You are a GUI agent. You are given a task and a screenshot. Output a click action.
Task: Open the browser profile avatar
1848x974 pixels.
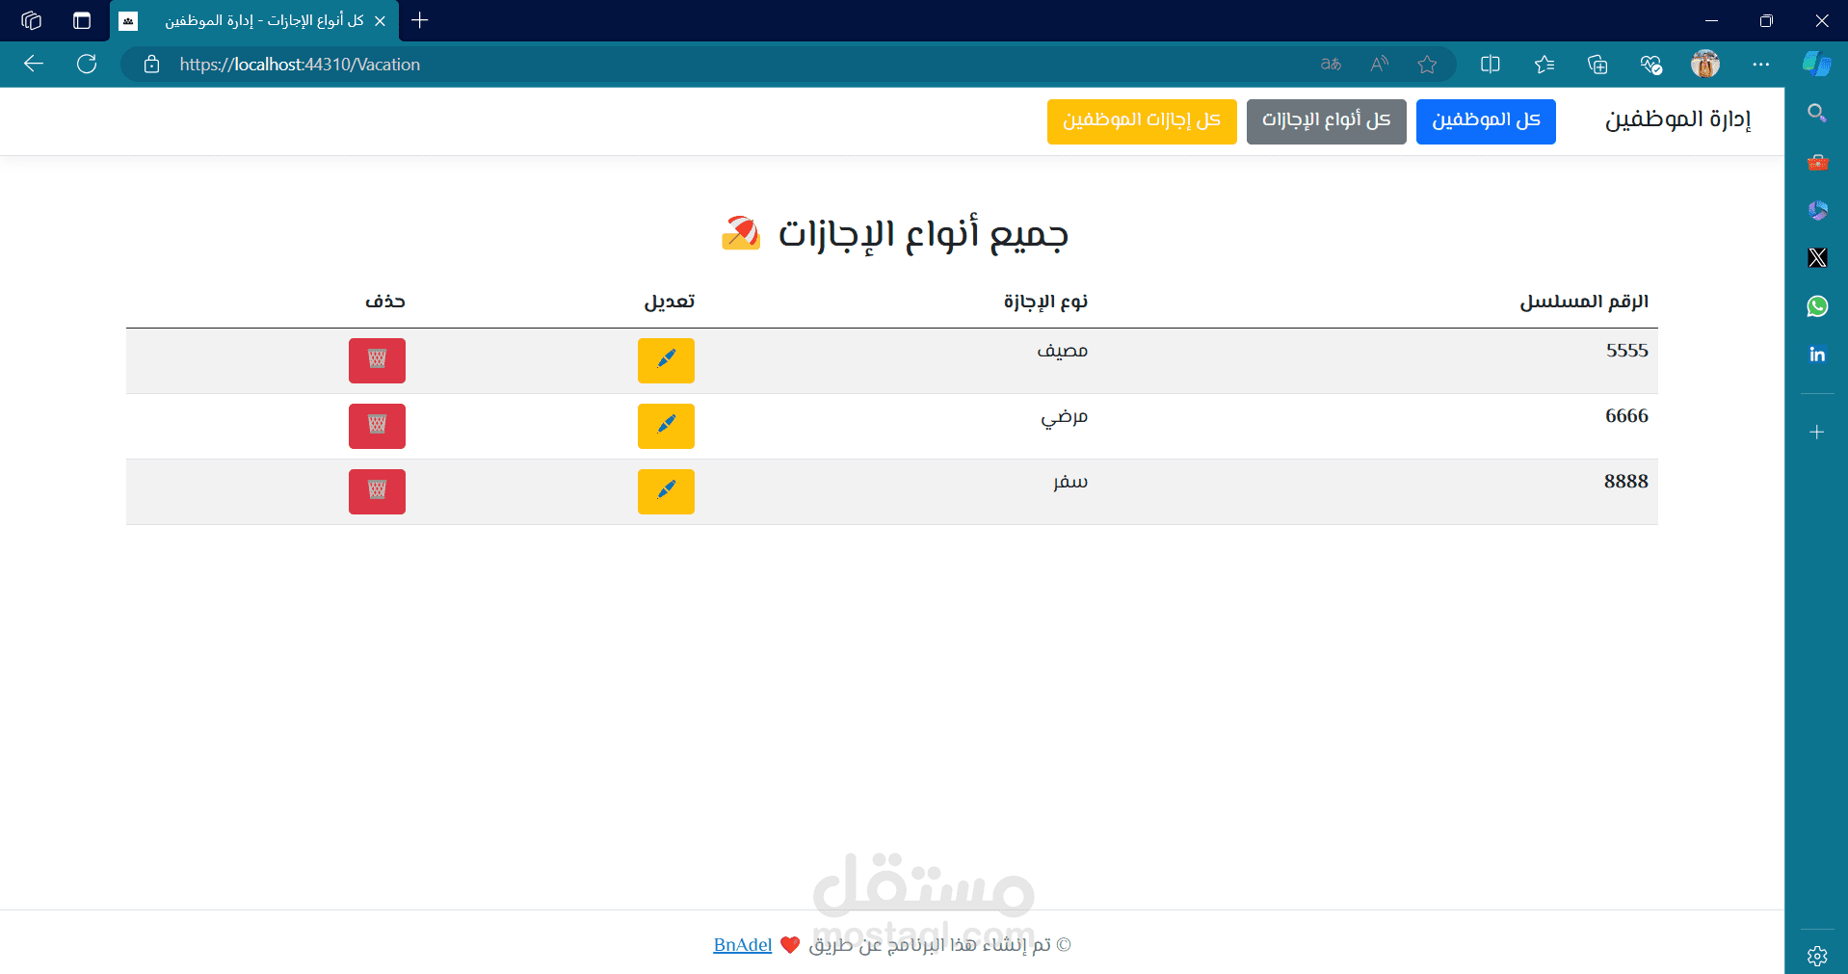1705,65
